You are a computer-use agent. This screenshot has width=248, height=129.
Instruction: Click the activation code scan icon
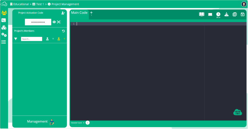59,22
